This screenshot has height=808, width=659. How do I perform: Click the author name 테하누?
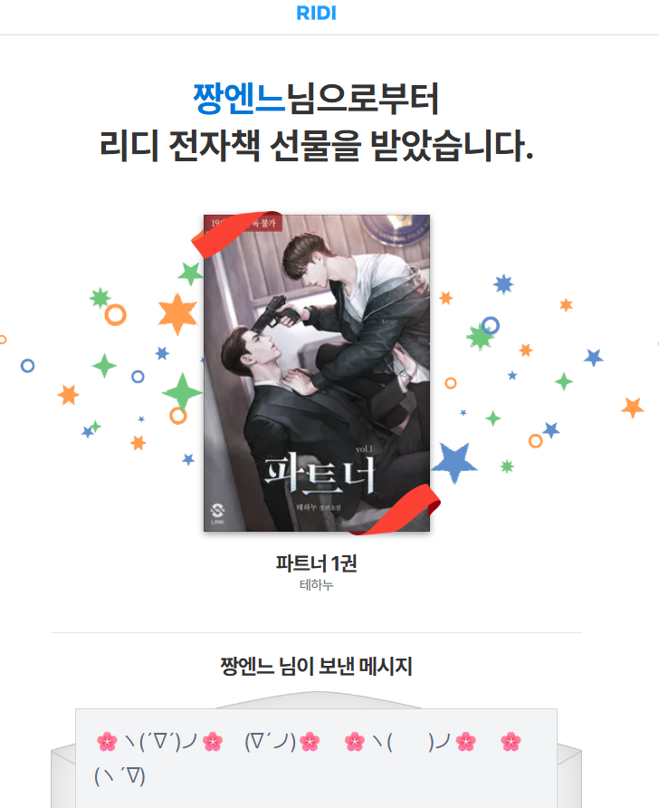pos(316,585)
